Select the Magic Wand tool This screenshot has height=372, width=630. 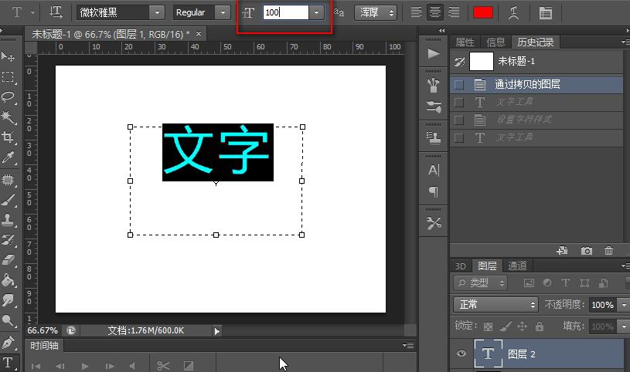[9, 117]
